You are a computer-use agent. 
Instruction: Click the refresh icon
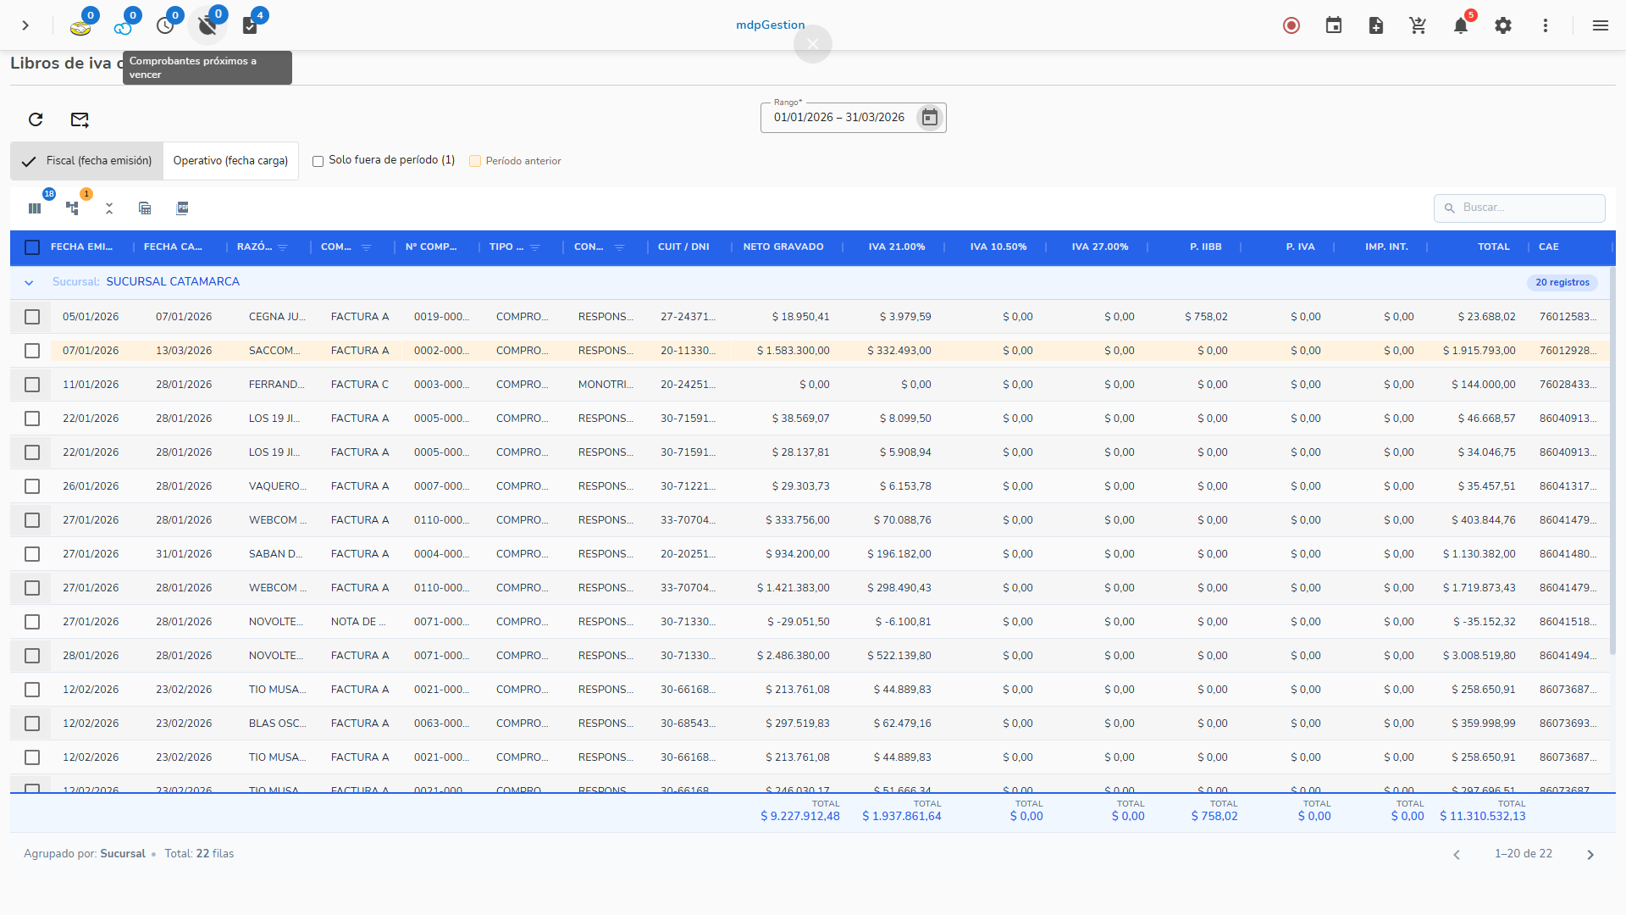coord(36,119)
